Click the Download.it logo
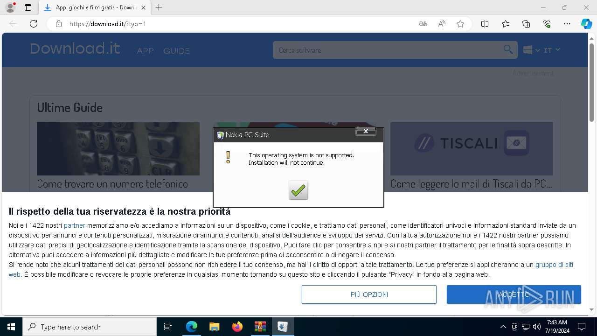Screen dimensions: 597x336 pyautogui.click(x=75, y=49)
